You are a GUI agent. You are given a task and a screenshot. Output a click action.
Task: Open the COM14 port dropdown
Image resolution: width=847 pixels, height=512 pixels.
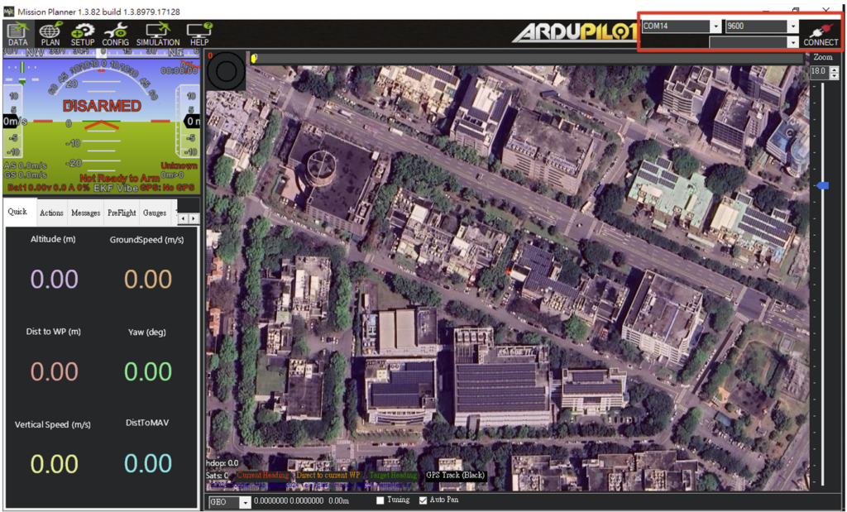click(716, 25)
